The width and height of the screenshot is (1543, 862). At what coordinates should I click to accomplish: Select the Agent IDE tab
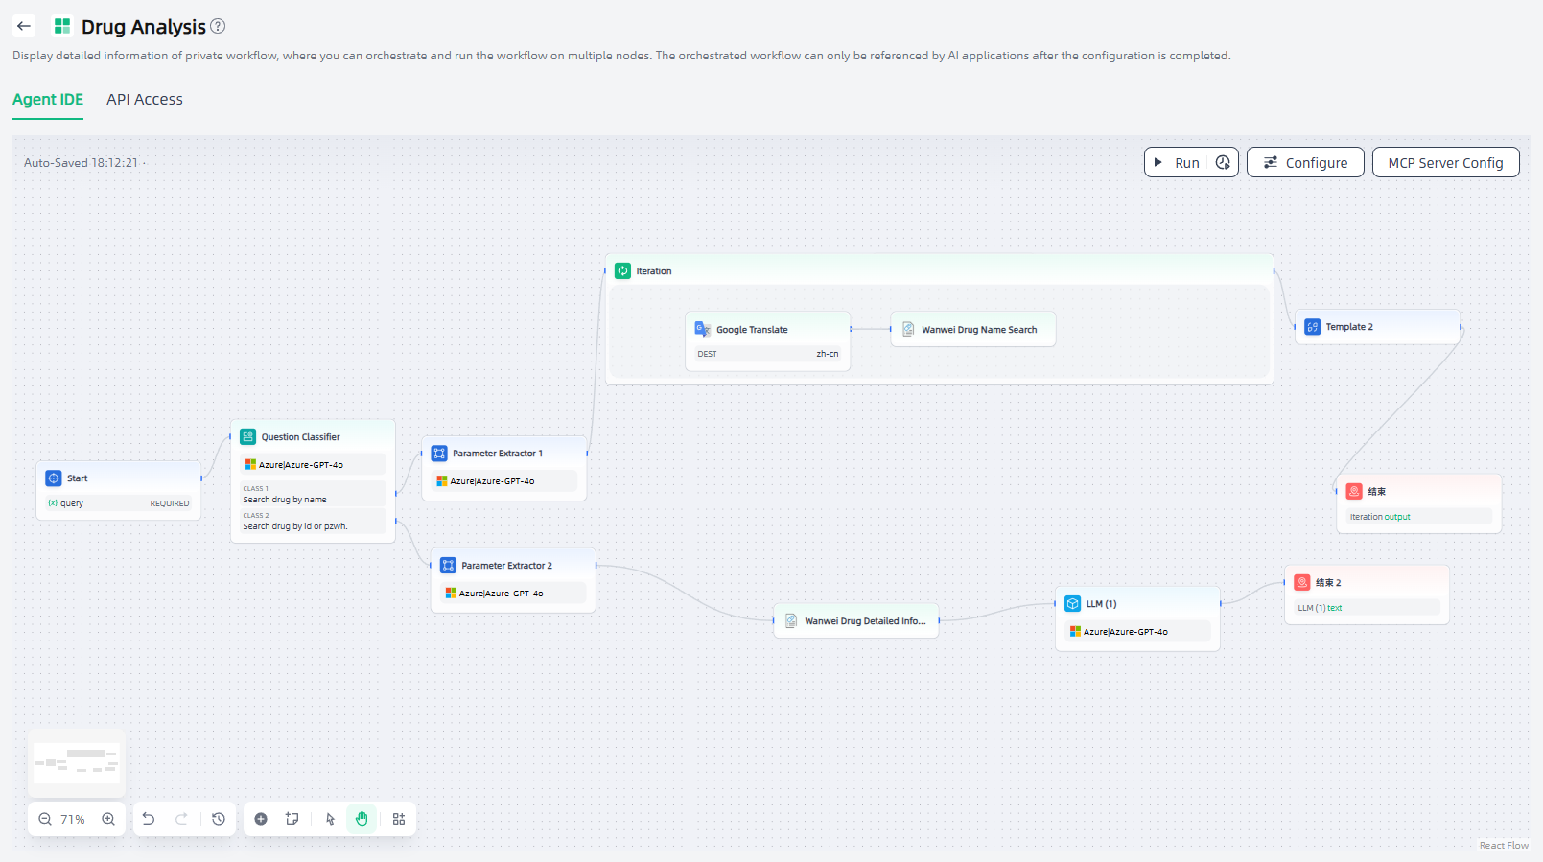click(x=48, y=100)
